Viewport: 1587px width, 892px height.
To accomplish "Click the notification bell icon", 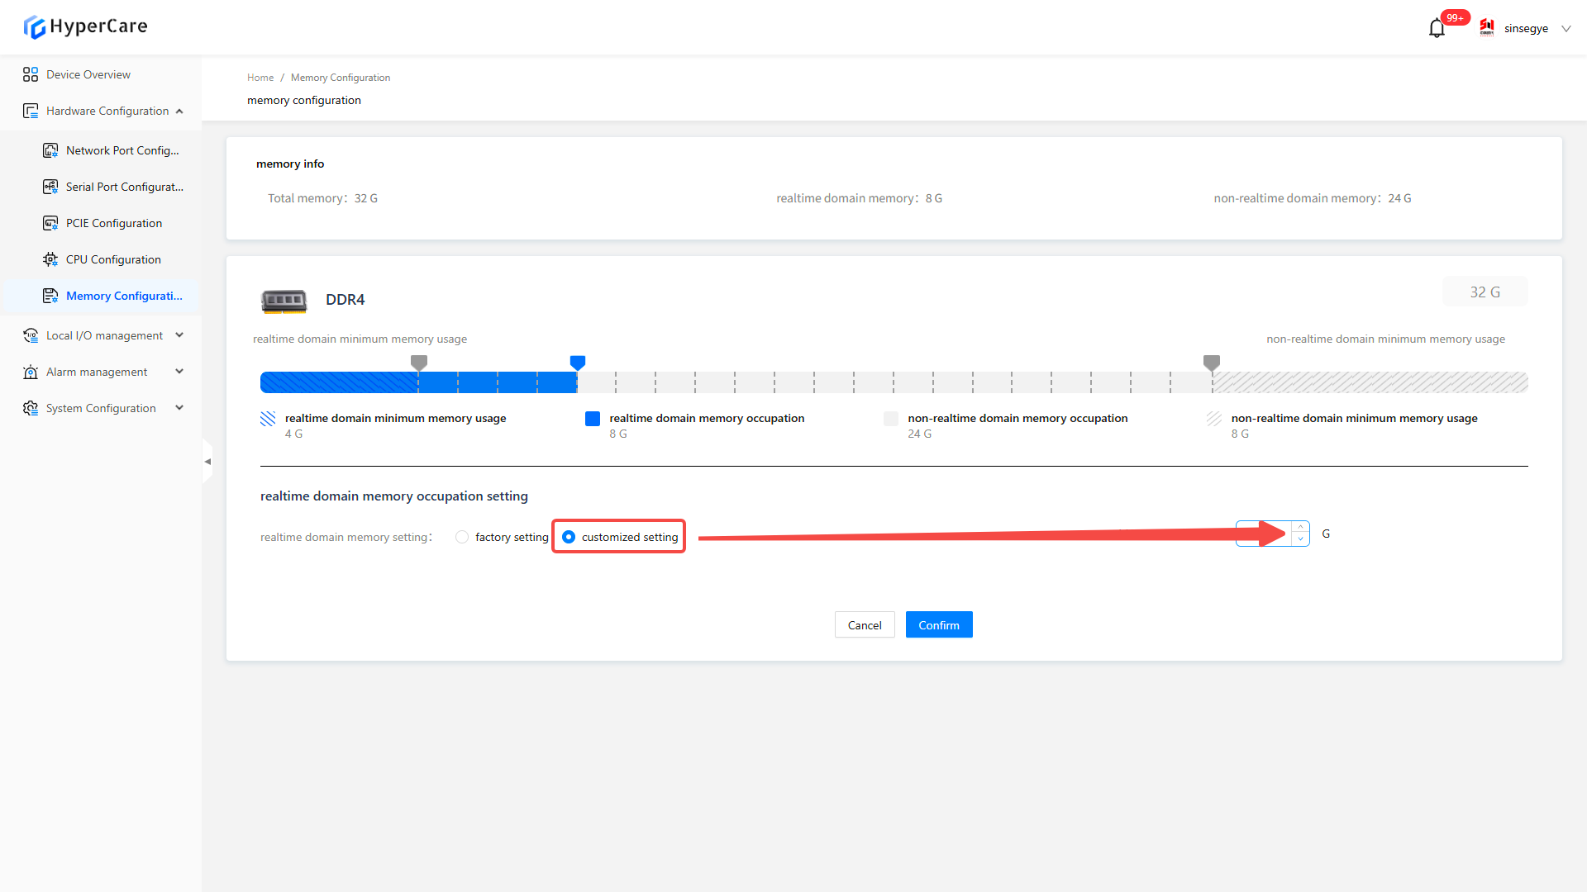I will (1437, 29).
